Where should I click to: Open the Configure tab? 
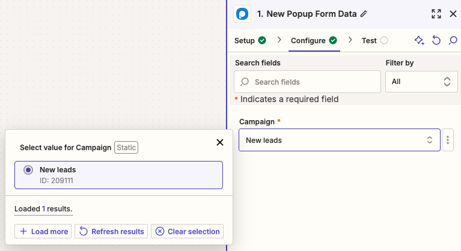click(x=313, y=41)
